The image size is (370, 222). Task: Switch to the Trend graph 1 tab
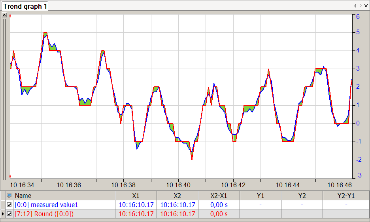pos(25,6)
